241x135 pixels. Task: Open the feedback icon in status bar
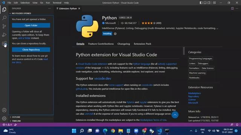point(232,124)
